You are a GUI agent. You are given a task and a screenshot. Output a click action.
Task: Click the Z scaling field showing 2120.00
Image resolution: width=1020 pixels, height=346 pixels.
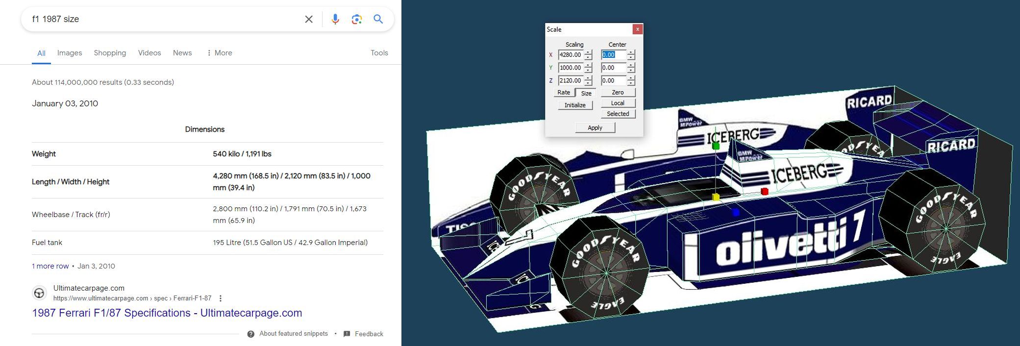point(571,80)
